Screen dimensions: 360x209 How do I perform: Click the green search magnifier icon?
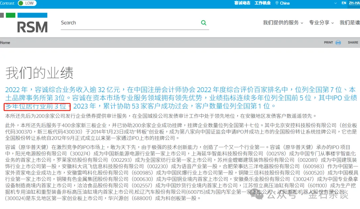pos(203,23)
